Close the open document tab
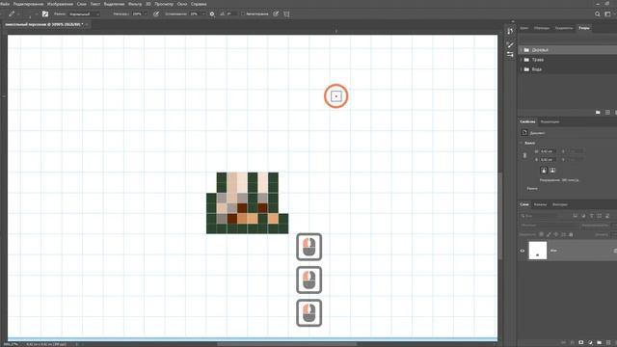Image resolution: width=617 pixels, height=347 pixels. [87, 24]
